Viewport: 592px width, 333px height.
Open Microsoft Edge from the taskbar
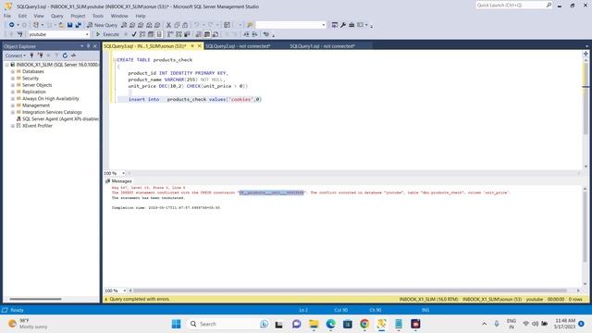(x=331, y=324)
